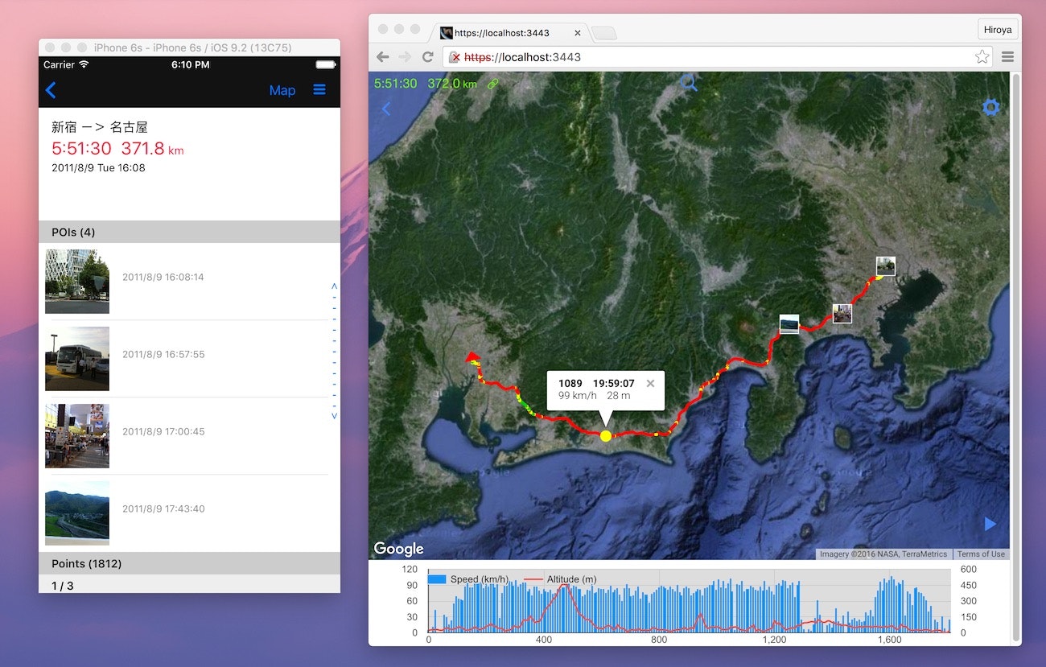Reload the page in Chrome
Image resolution: width=1046 pixels, height=667 pixels.
click(x=427, y=57)
